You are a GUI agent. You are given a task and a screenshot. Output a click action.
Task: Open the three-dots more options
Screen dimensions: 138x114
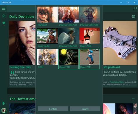tap(134, 99)
